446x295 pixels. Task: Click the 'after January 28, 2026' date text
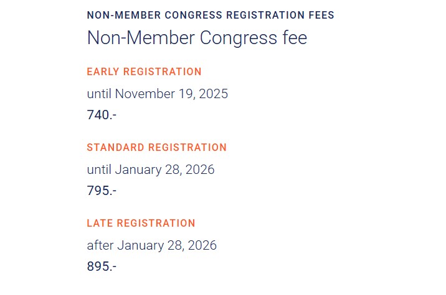tap(151, 245)
